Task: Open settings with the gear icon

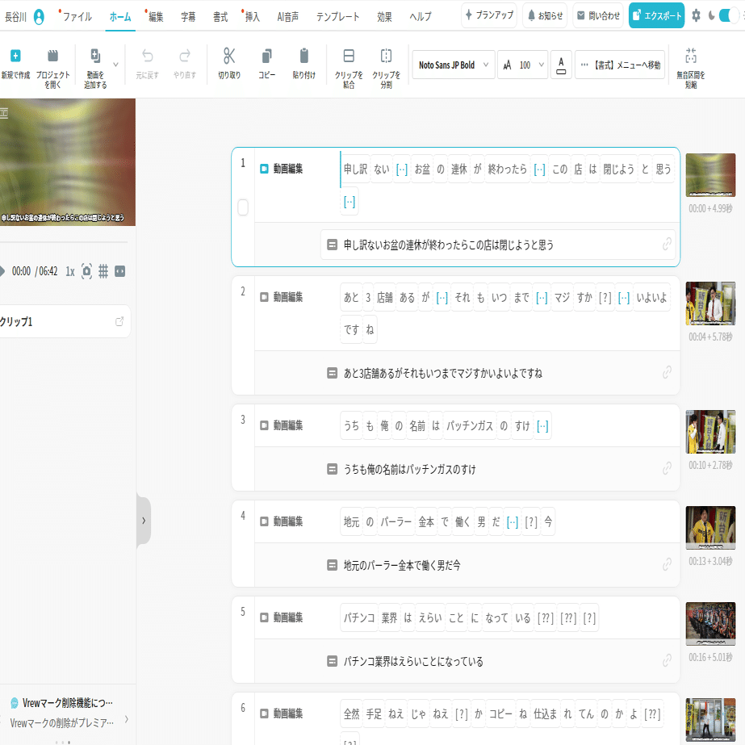Action: (696, 15)
